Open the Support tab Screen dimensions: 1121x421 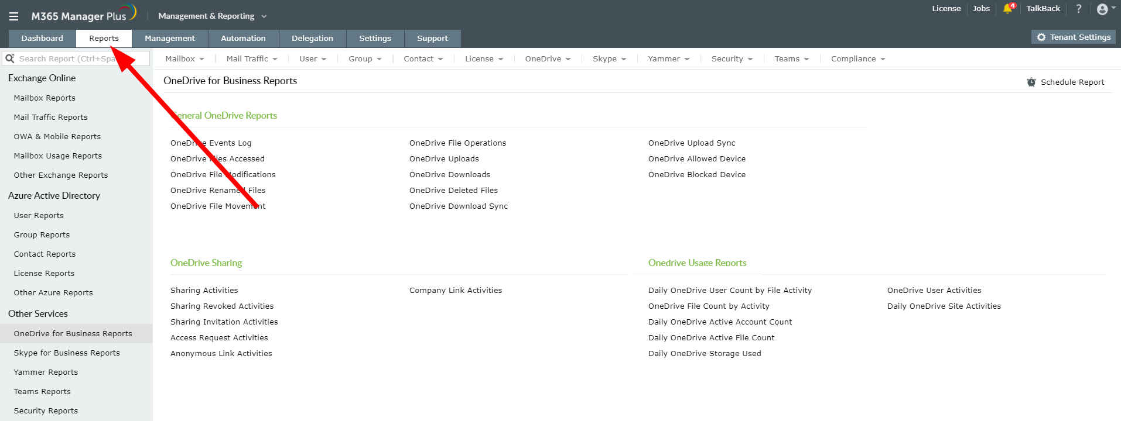point(432,39)
